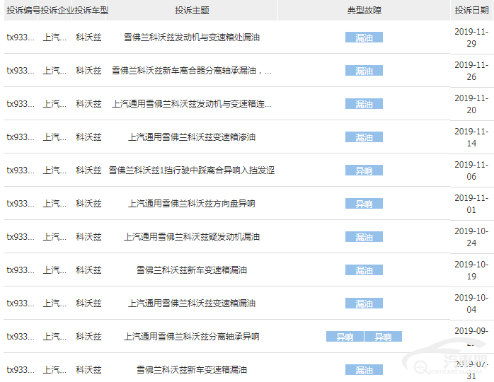The image size is (494, 382).
Task: Select the date 2019-11-14
Action: (471, 137)
